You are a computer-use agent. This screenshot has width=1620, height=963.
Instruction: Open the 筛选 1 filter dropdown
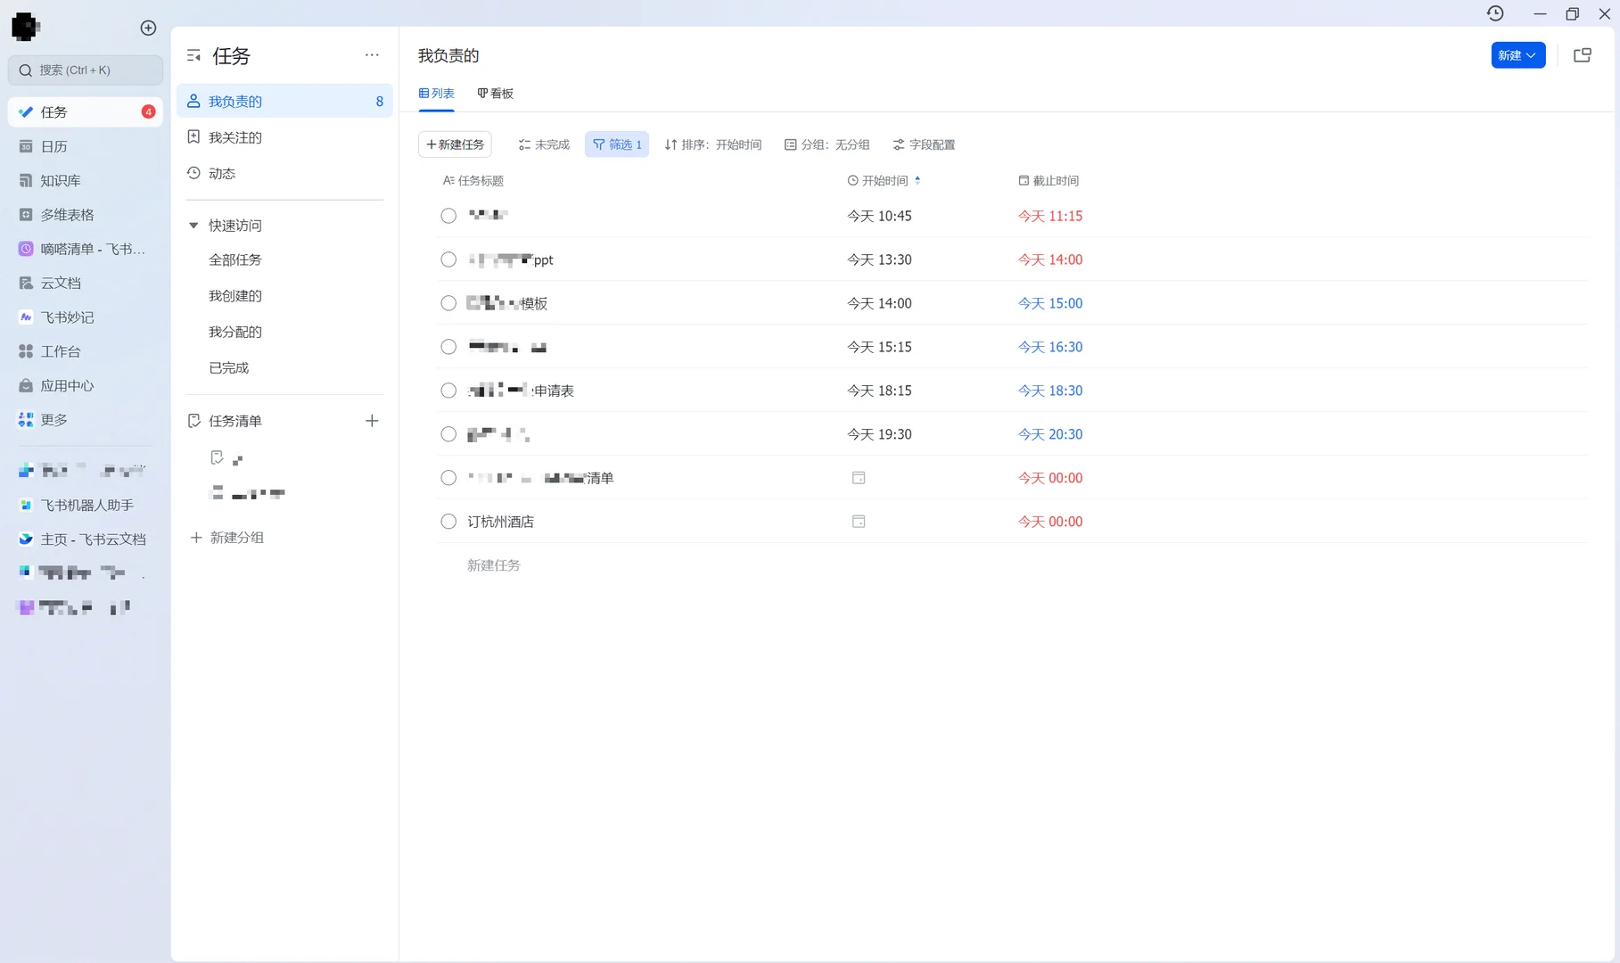[617, 144]
